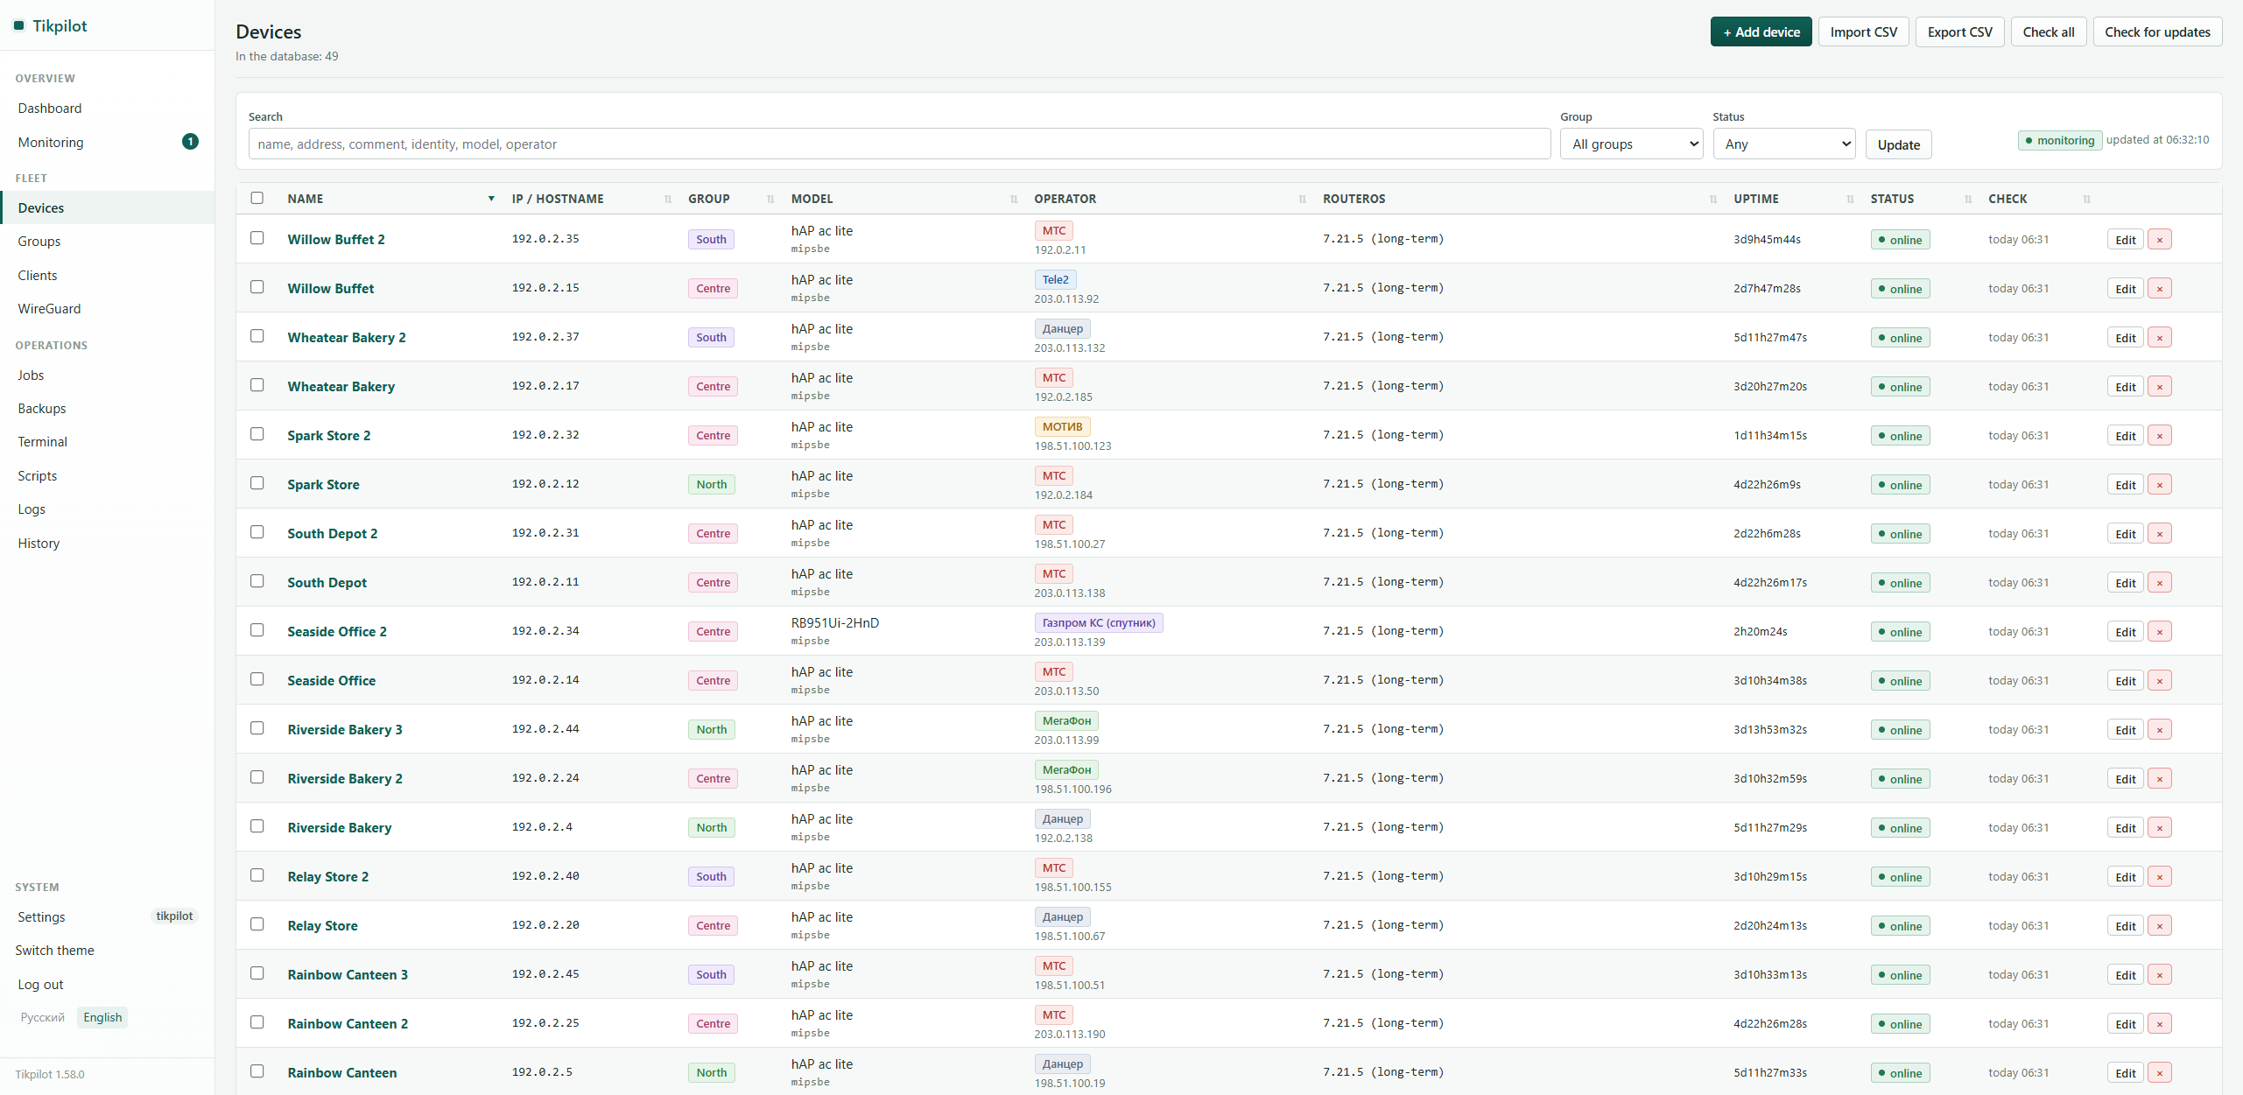Click the Tikpilot logo icon
2243x1095 pixels.
point(18,26)
